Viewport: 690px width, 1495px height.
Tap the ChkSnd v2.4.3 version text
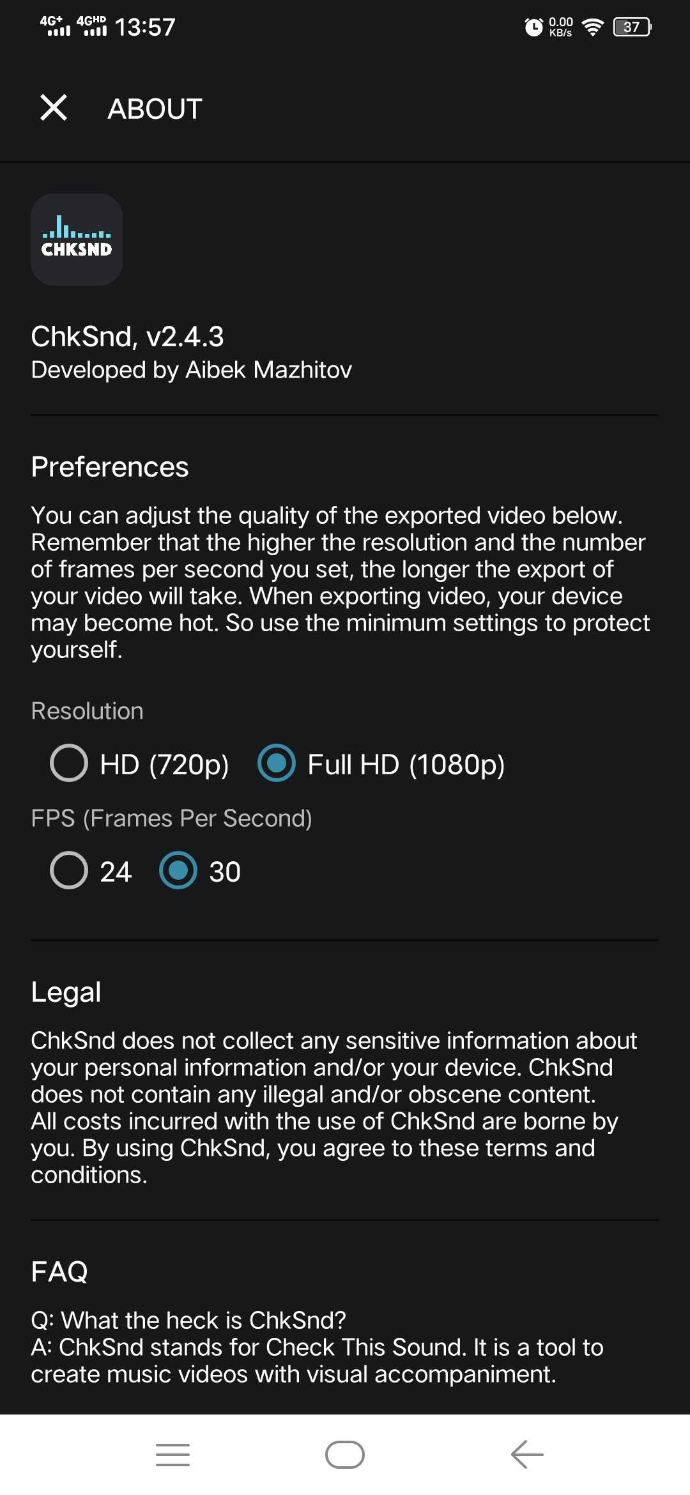click(128, 337)
